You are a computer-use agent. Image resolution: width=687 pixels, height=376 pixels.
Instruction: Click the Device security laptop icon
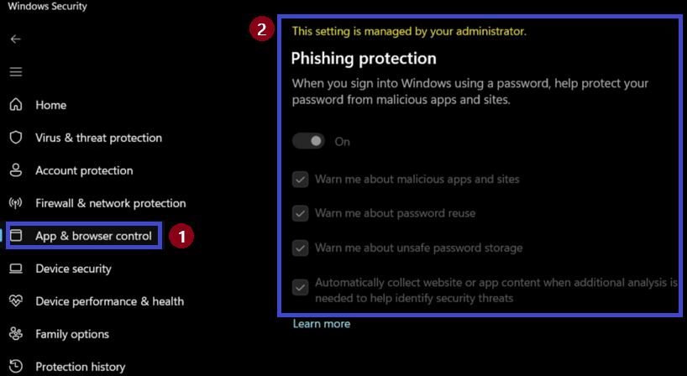click(x=16, y=269)
